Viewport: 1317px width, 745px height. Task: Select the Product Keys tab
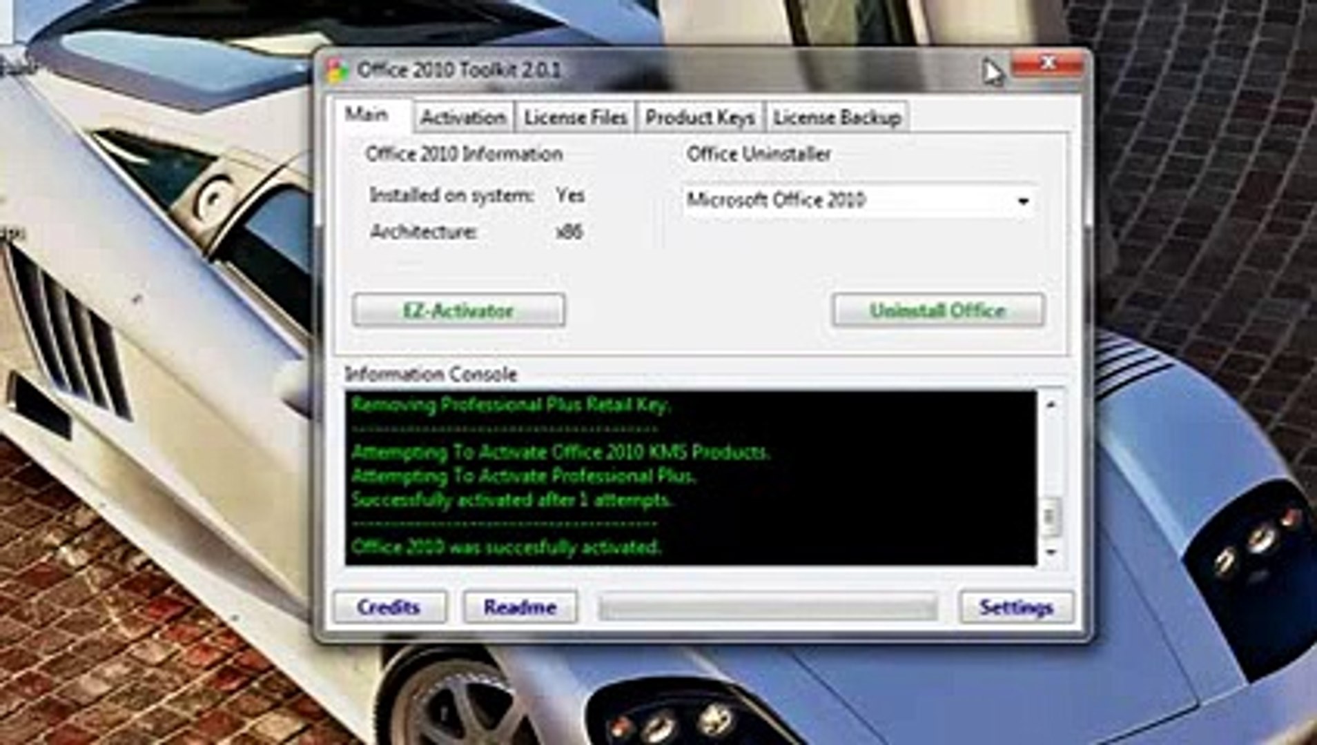click(x=699, y=117)
